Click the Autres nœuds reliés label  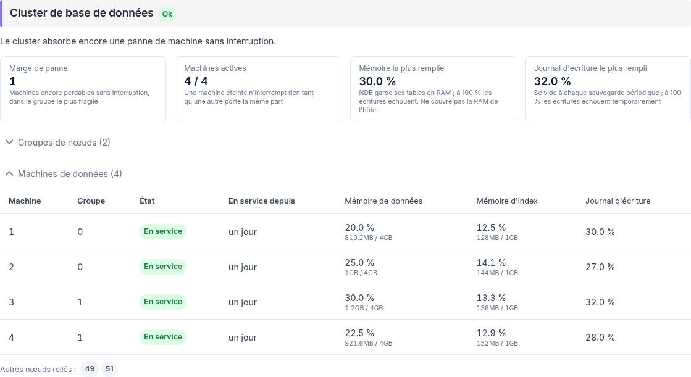click(38, 370)
